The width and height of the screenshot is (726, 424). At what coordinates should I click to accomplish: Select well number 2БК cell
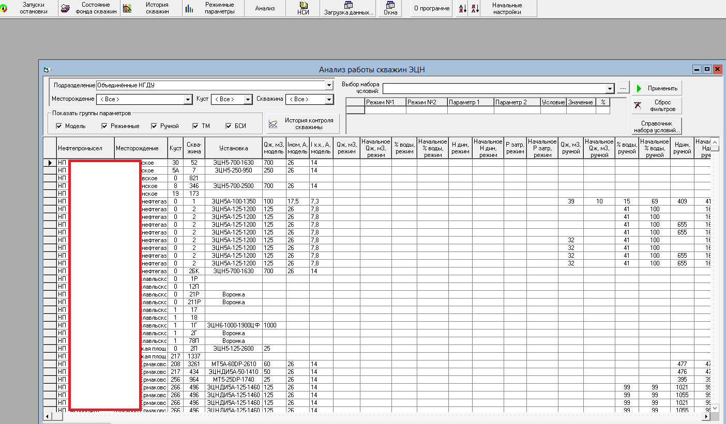tap(194, 271)
